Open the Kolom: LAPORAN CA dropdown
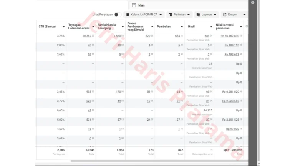The height and width of the screenshot is (166, 295). tap(144, 15)
